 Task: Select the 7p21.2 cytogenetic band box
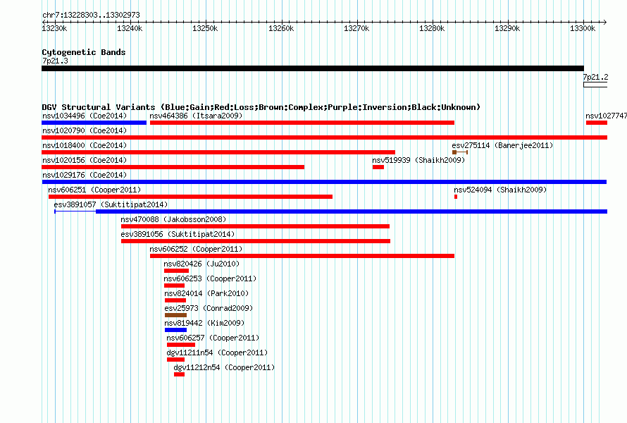595,85
